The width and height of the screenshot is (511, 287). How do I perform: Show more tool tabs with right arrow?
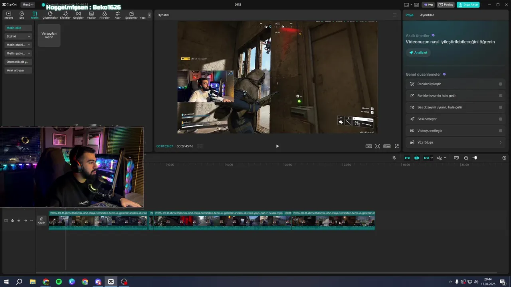tap(149, 15)
